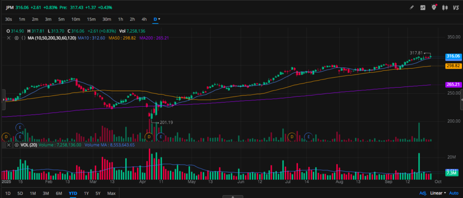
Task: Open VOL indicator settings gear
Action: point(16,146)
